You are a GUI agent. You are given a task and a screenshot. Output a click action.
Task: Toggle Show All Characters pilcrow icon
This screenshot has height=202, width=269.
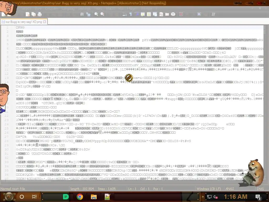131,14
